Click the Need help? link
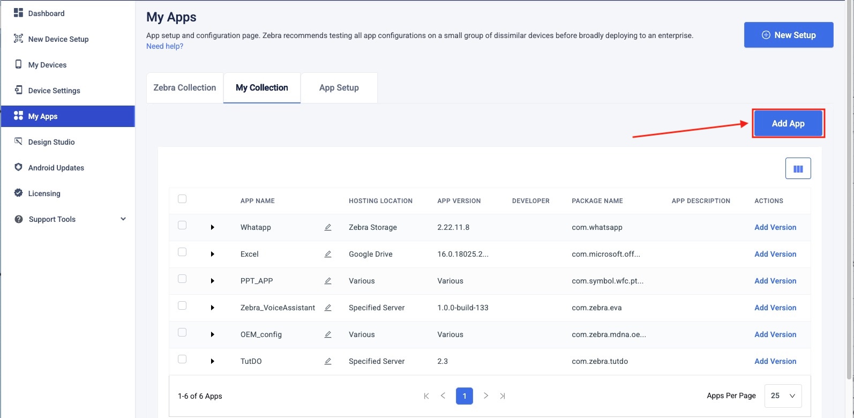 (x=164, y=47)
